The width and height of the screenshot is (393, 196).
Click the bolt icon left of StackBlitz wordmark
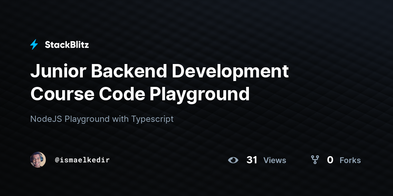34,44
